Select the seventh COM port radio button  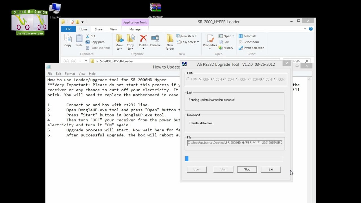click(263, 79)
